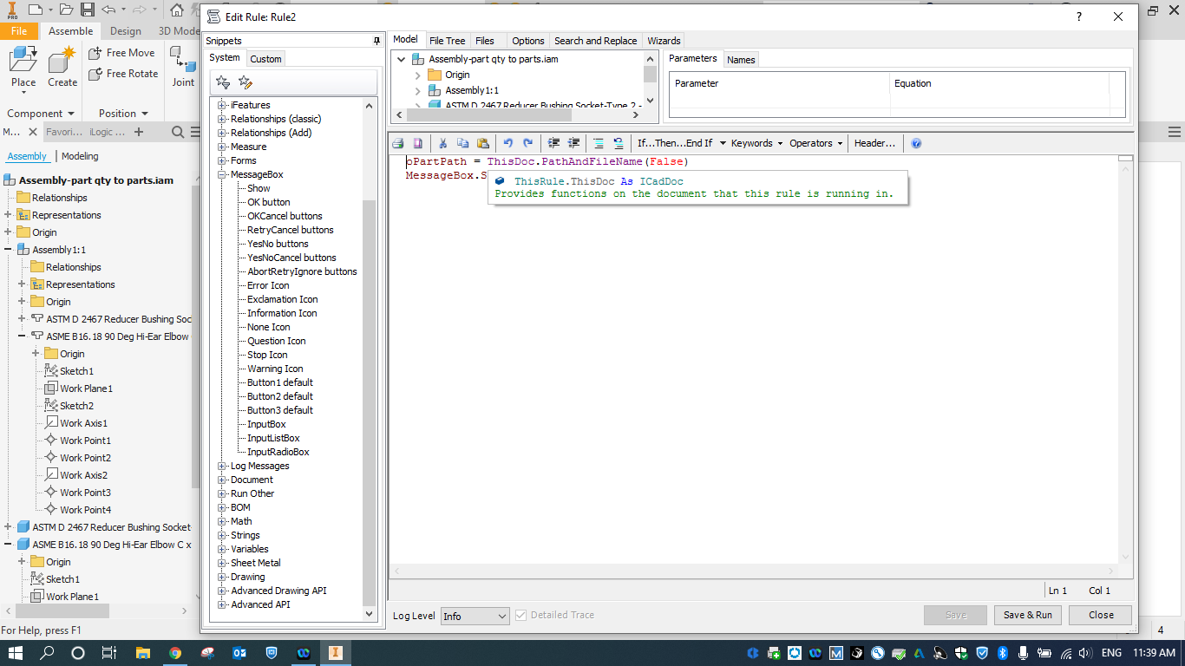Click the comment lines icon in editor toolbar
The width and height of the screenshot is (1185, 666).
[598, 143]
